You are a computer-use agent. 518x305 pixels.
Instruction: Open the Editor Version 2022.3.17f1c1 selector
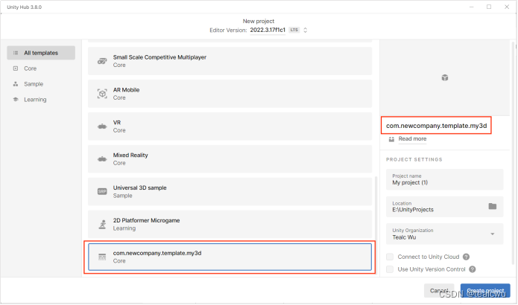click(268, 30)
